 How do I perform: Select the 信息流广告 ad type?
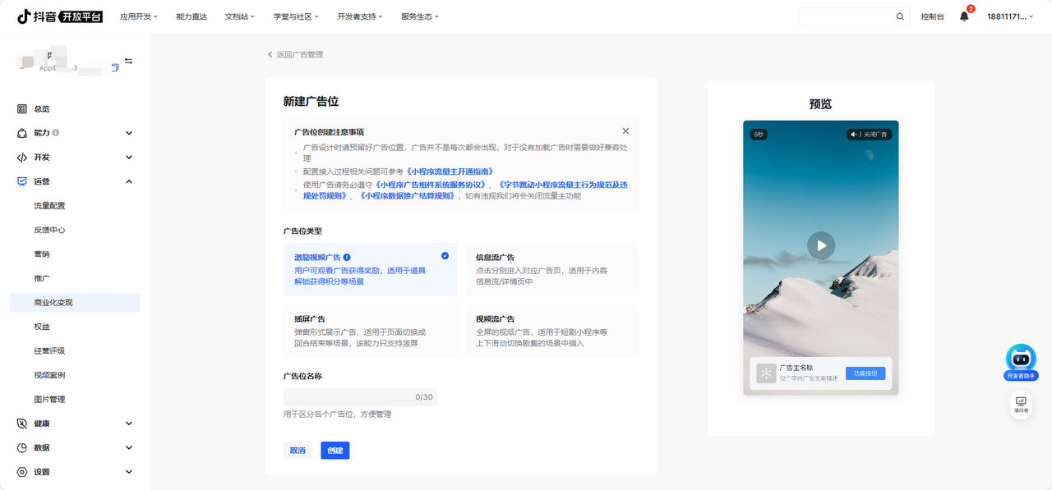551,269
